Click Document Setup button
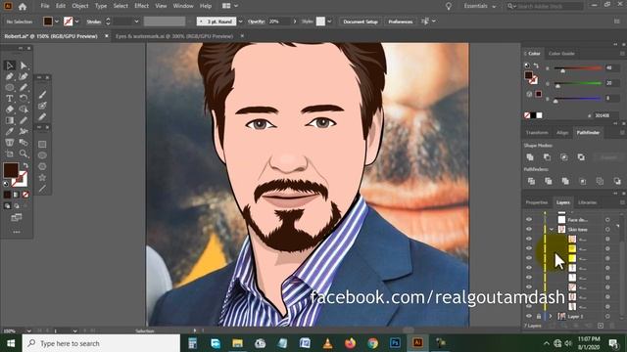The image size is (627, 352). [x=361, y=22]
